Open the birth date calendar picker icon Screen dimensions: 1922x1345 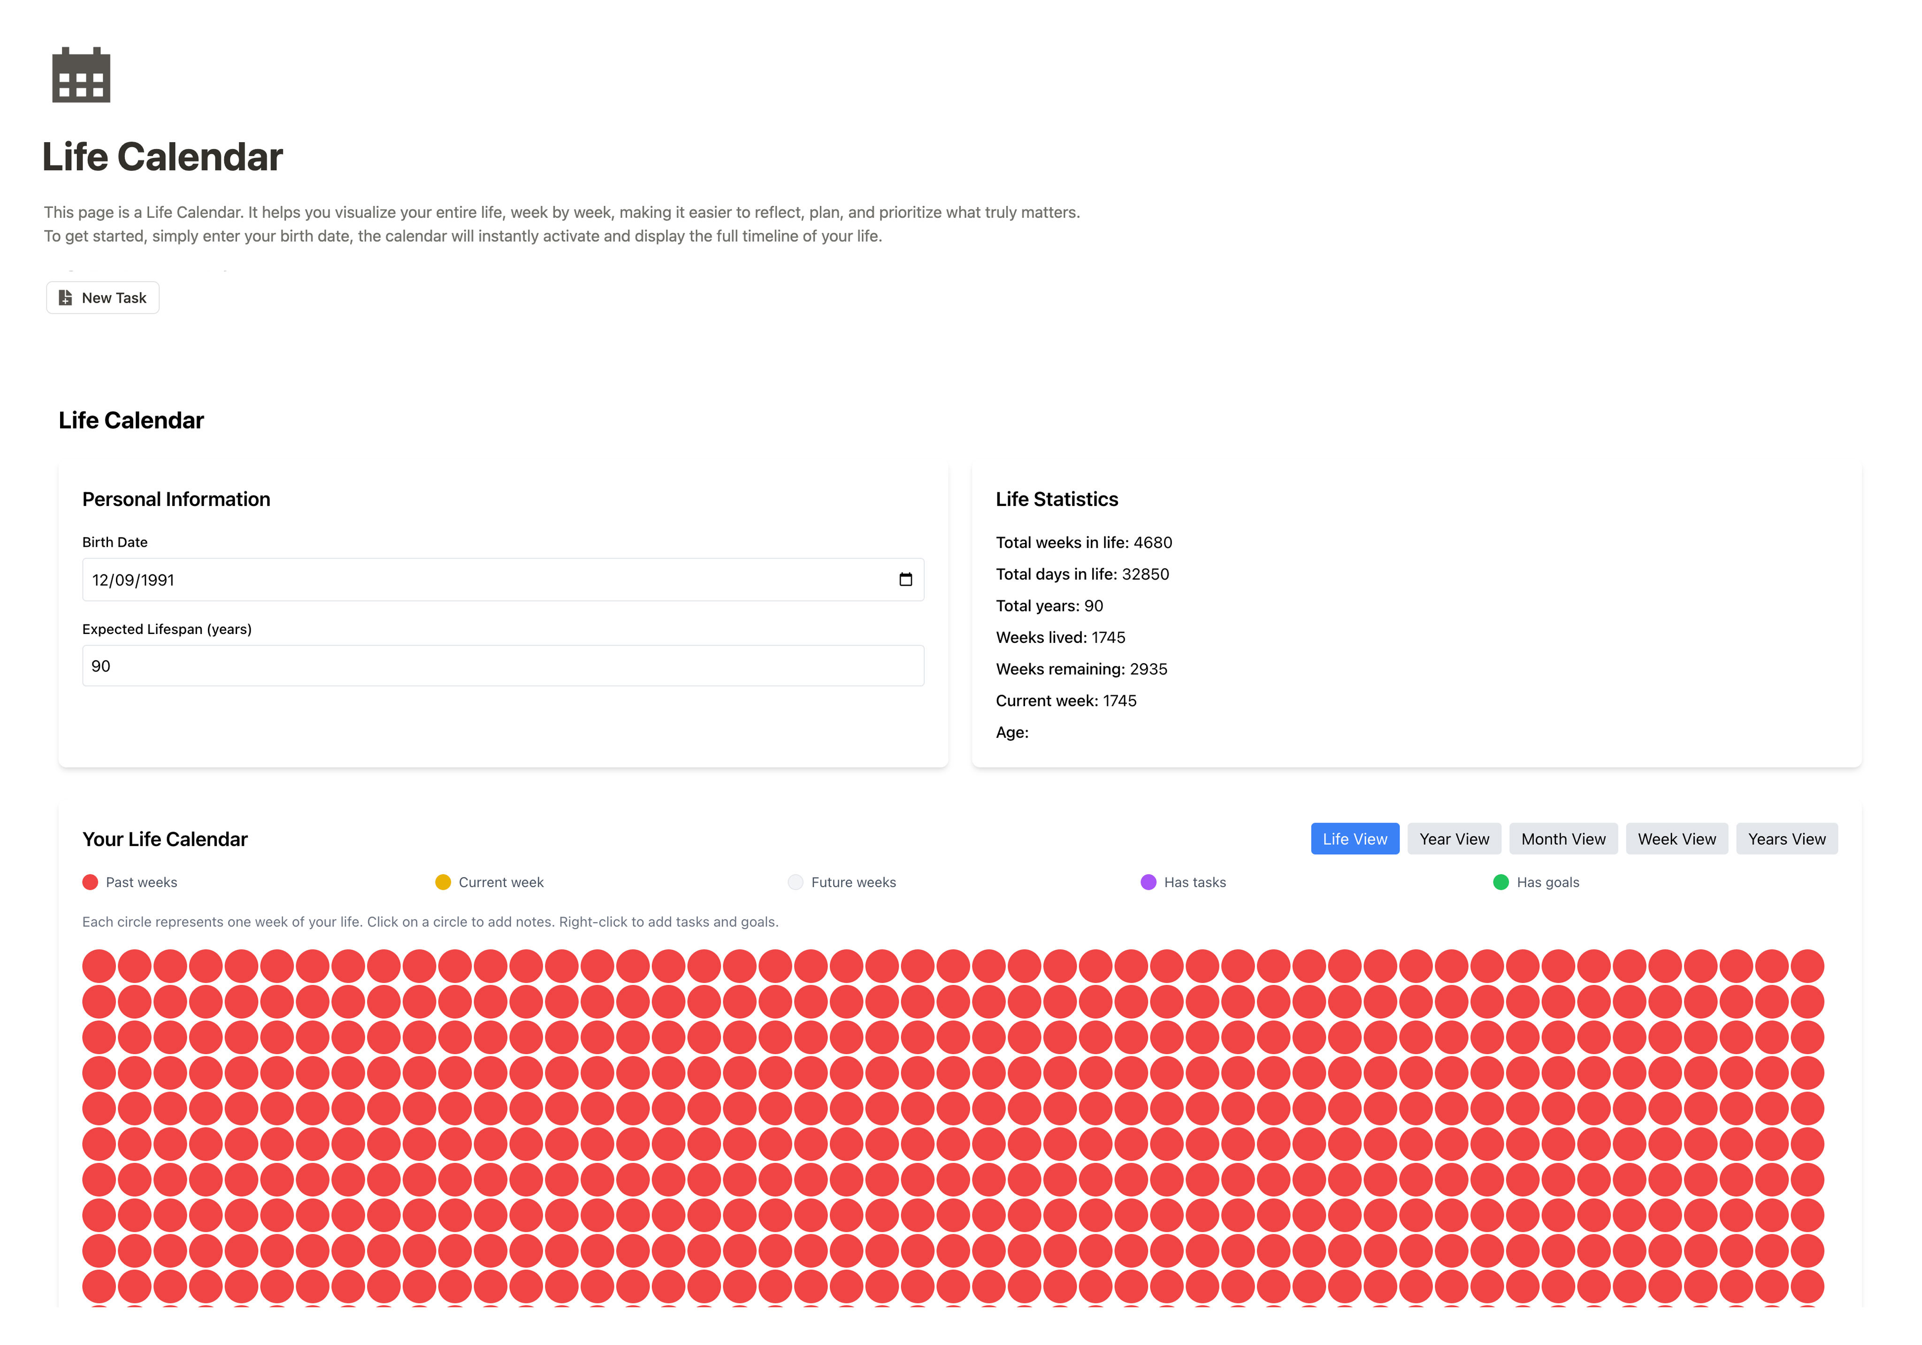pyautogui.click(x=905, y=580)
